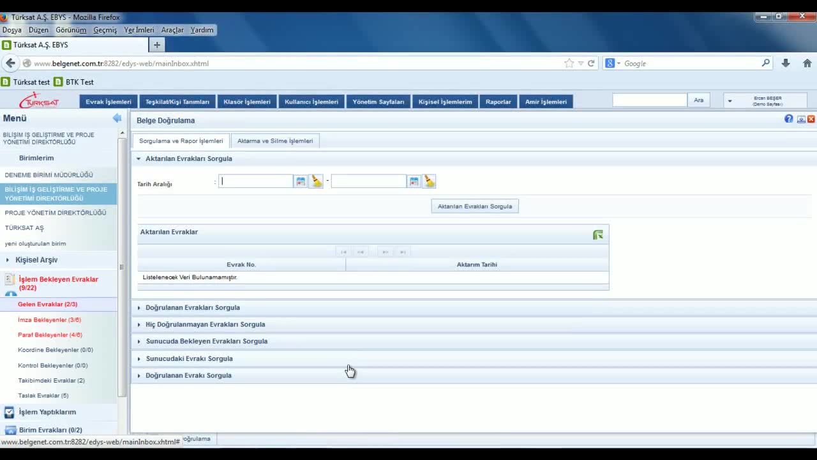
Task: Clear the end date with broom icon
Action: (430, 181)
